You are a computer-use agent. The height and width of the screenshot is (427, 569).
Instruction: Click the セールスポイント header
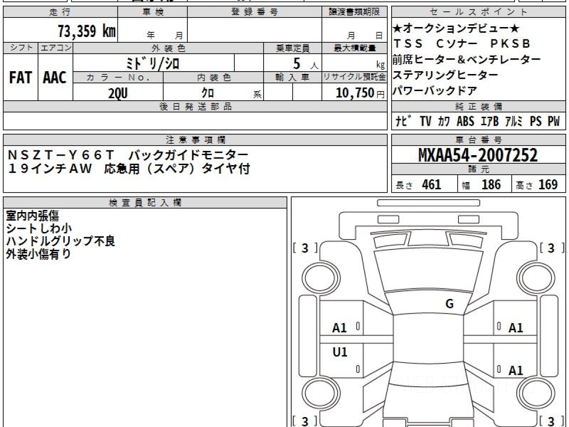(x=479, y=12)
